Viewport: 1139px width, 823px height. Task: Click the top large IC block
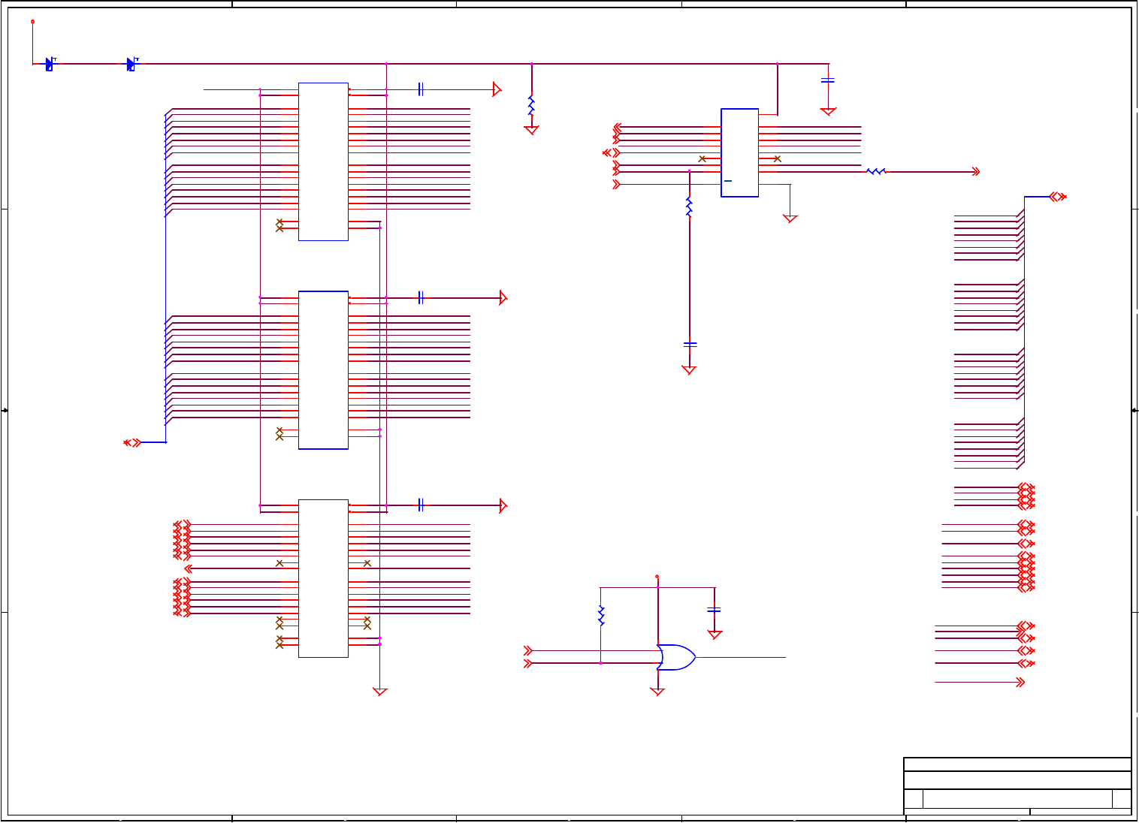(323, 161)
